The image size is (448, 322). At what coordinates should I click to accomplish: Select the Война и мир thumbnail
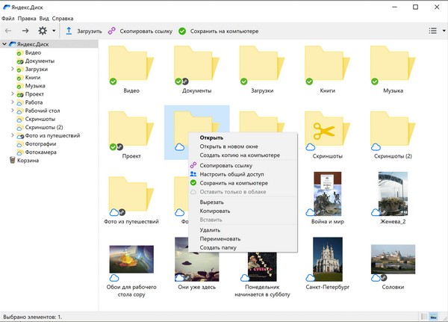[328, 193]
